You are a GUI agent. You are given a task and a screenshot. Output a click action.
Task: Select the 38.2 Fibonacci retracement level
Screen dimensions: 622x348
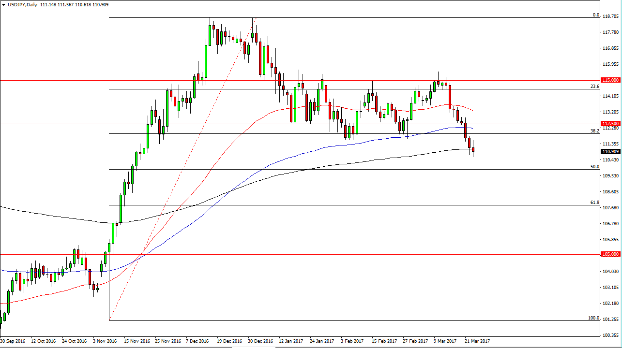(x=290, y=134)
